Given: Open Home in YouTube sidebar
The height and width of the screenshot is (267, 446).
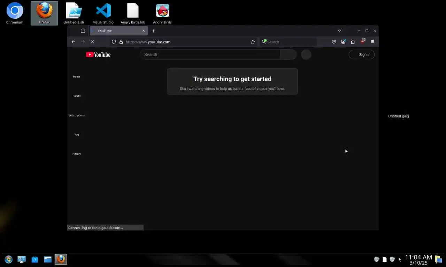Looking at the screenshot, I should click(77, 77).
